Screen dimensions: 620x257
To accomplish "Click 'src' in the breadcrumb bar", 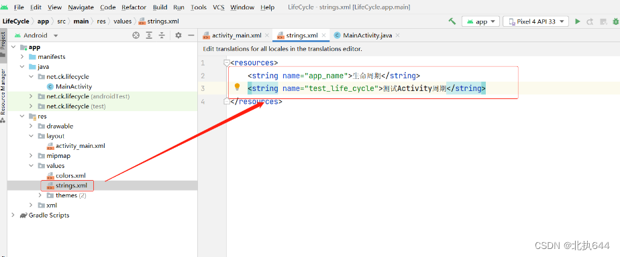I will coord(61,21).
